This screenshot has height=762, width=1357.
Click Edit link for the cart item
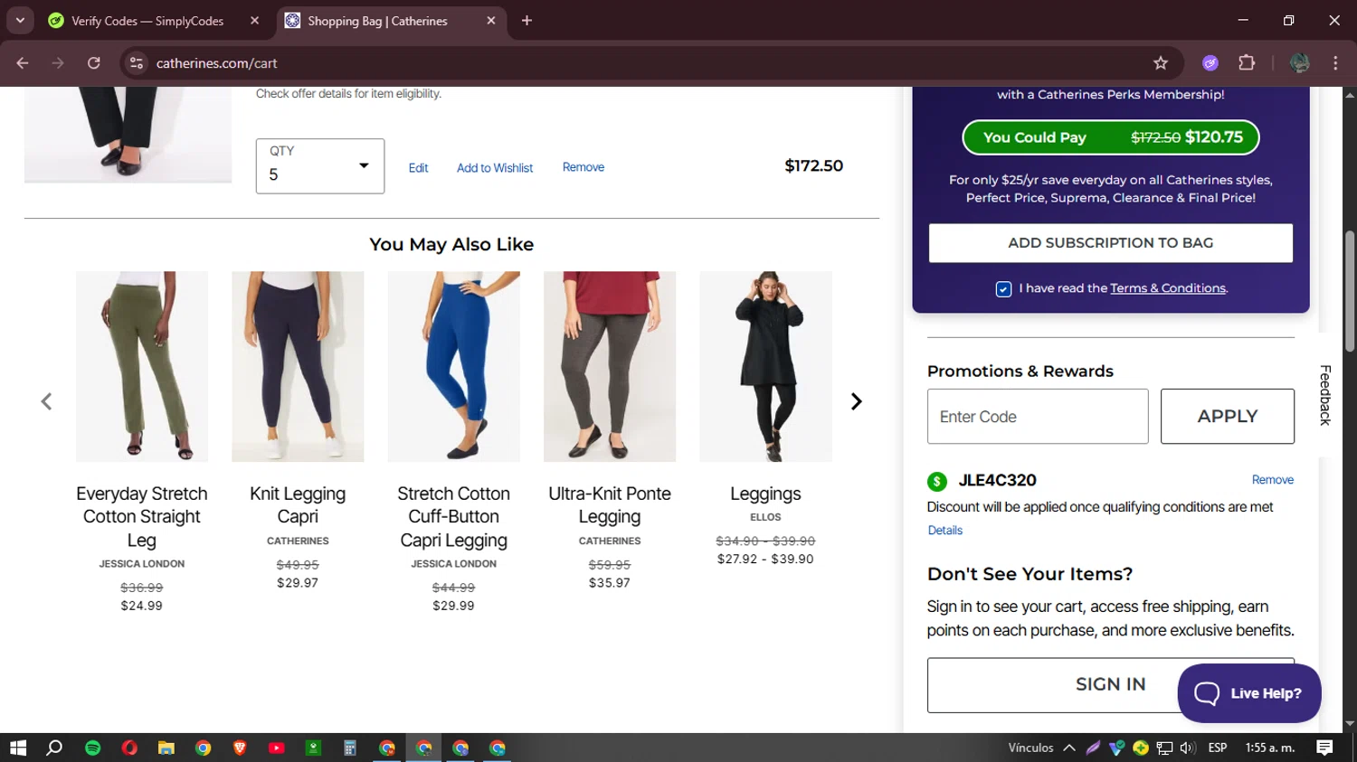point(418,168)
